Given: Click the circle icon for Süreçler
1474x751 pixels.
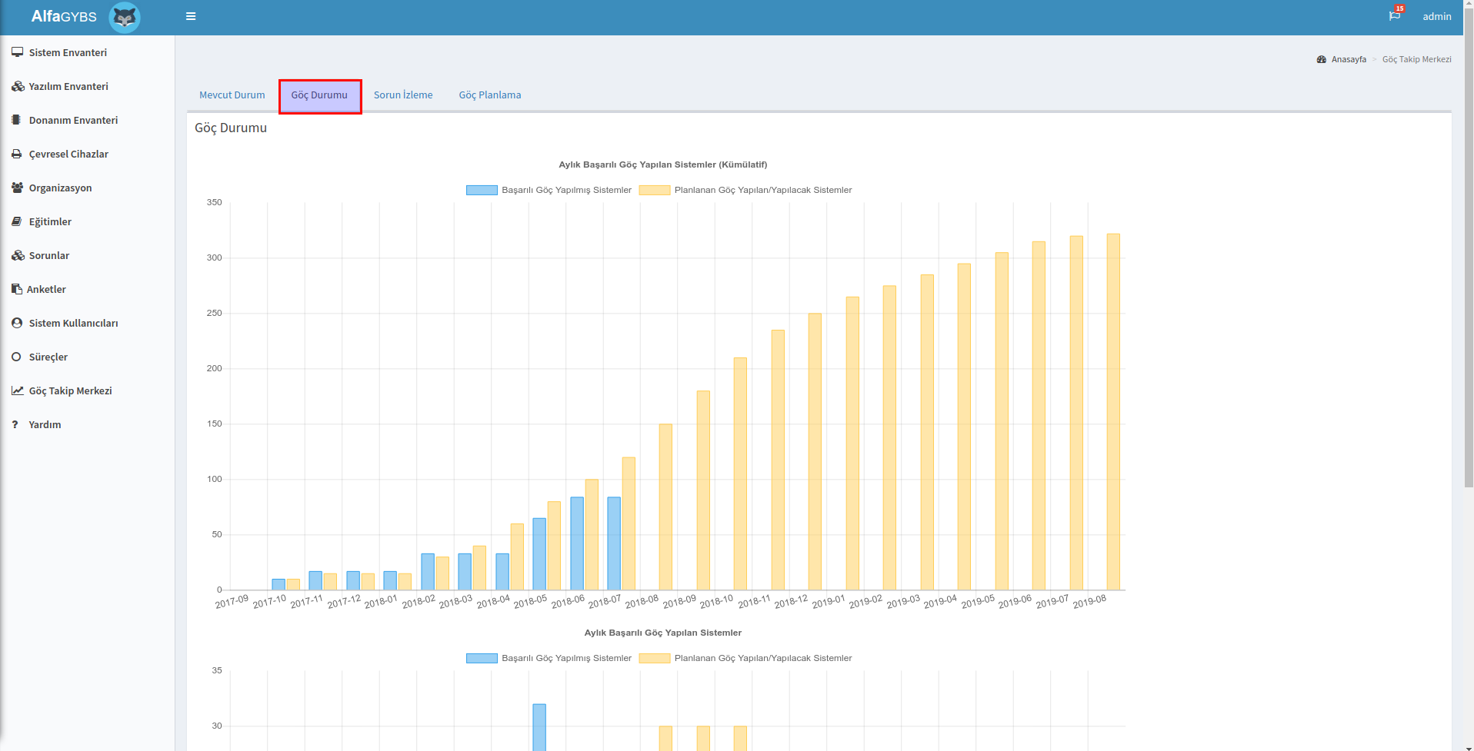Looking at the screenshot, I should click(16, 357).
